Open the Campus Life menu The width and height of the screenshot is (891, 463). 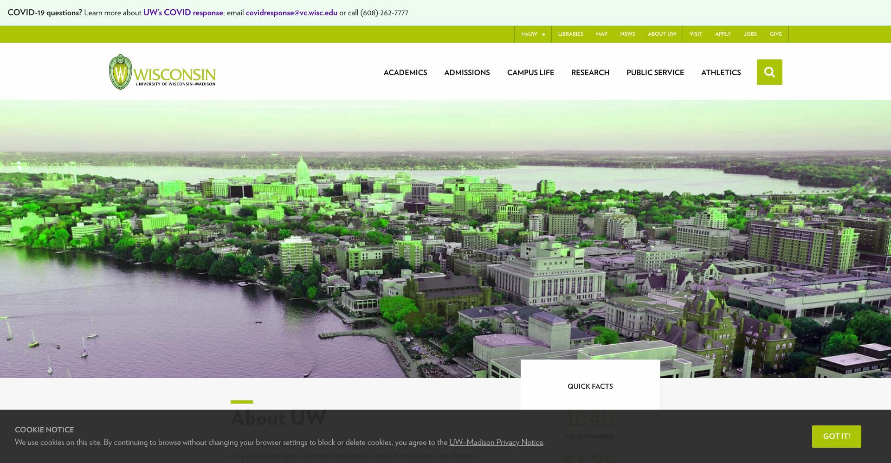530,72
